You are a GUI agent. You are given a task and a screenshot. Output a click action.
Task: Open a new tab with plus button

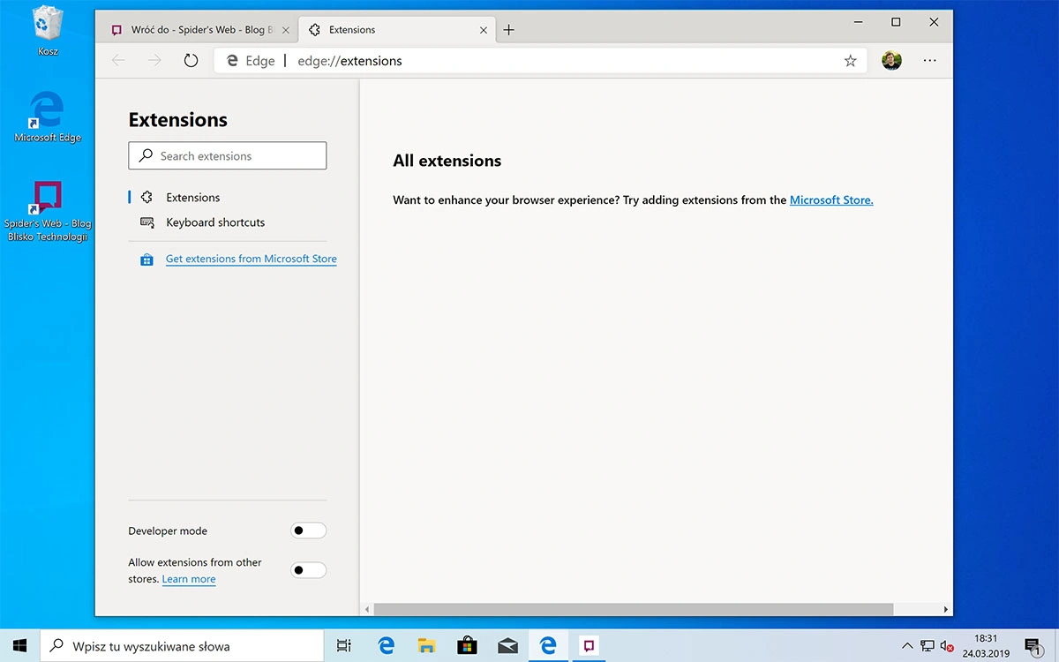(x=508, y=29)
